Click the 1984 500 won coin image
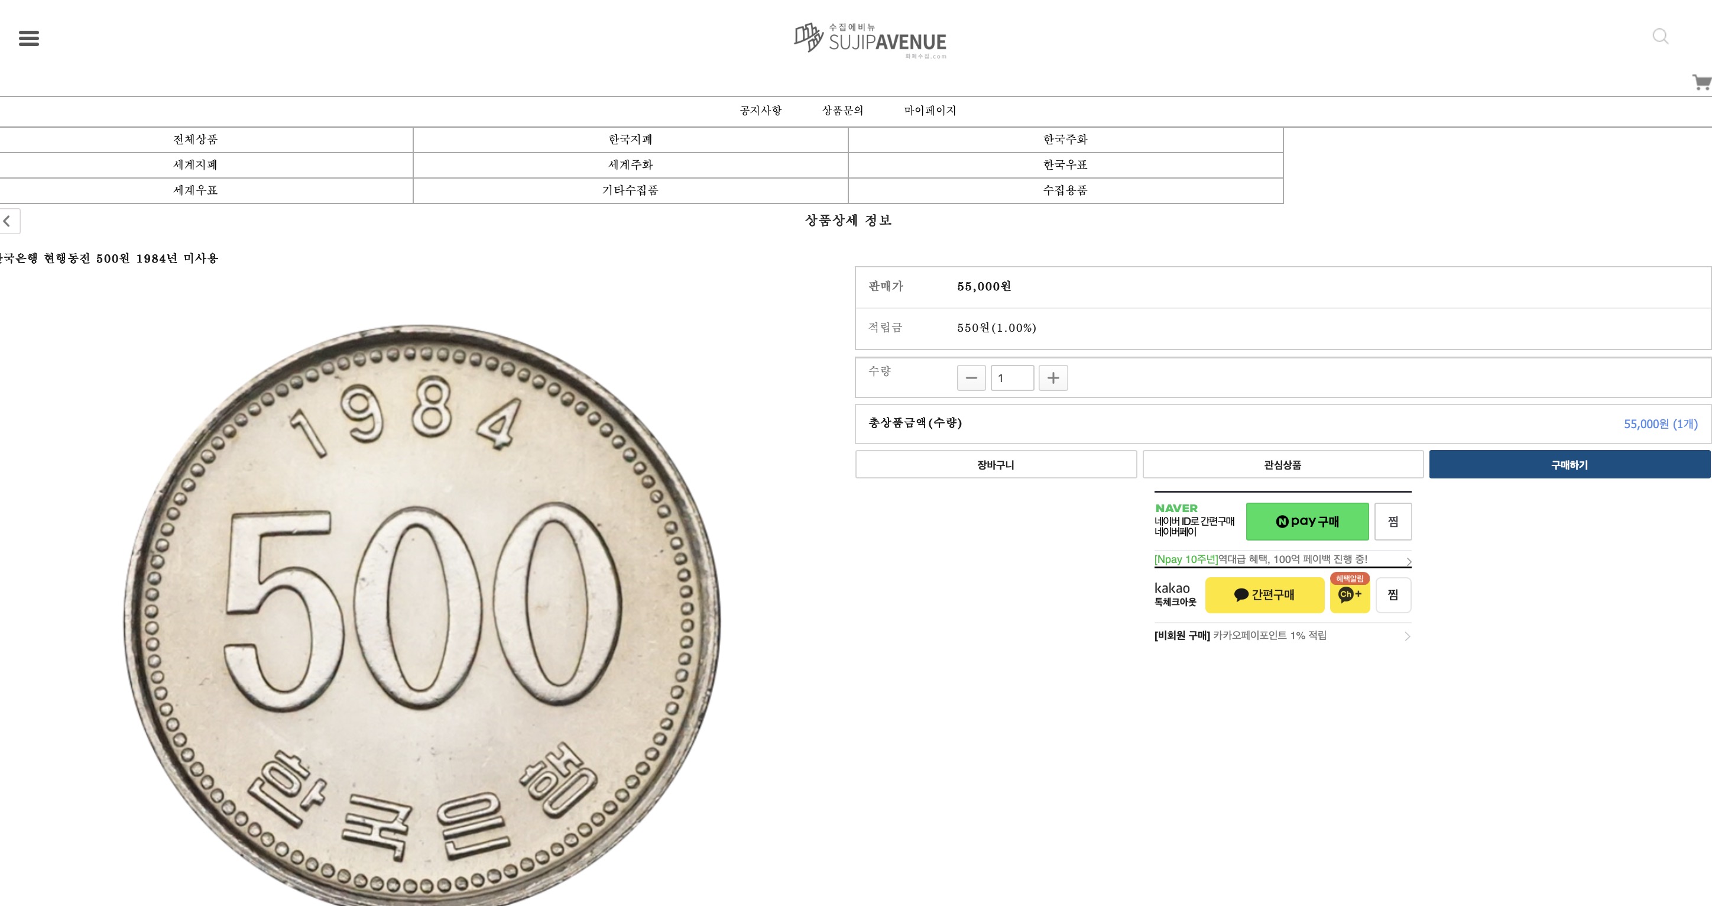 [x=422, y=611]
